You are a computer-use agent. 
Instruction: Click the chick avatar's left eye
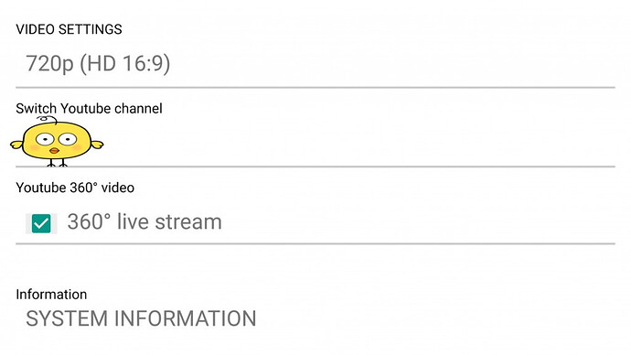(x=45, y=139)
